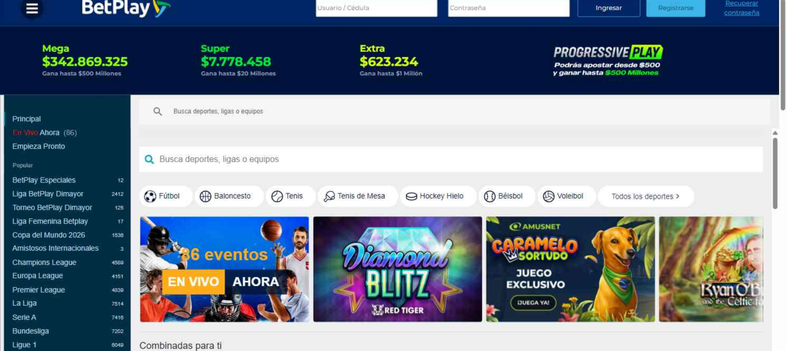The width and height of the screenshot is (787, 351).
Task: Open the hamburger menu icon
Action: 31,9
